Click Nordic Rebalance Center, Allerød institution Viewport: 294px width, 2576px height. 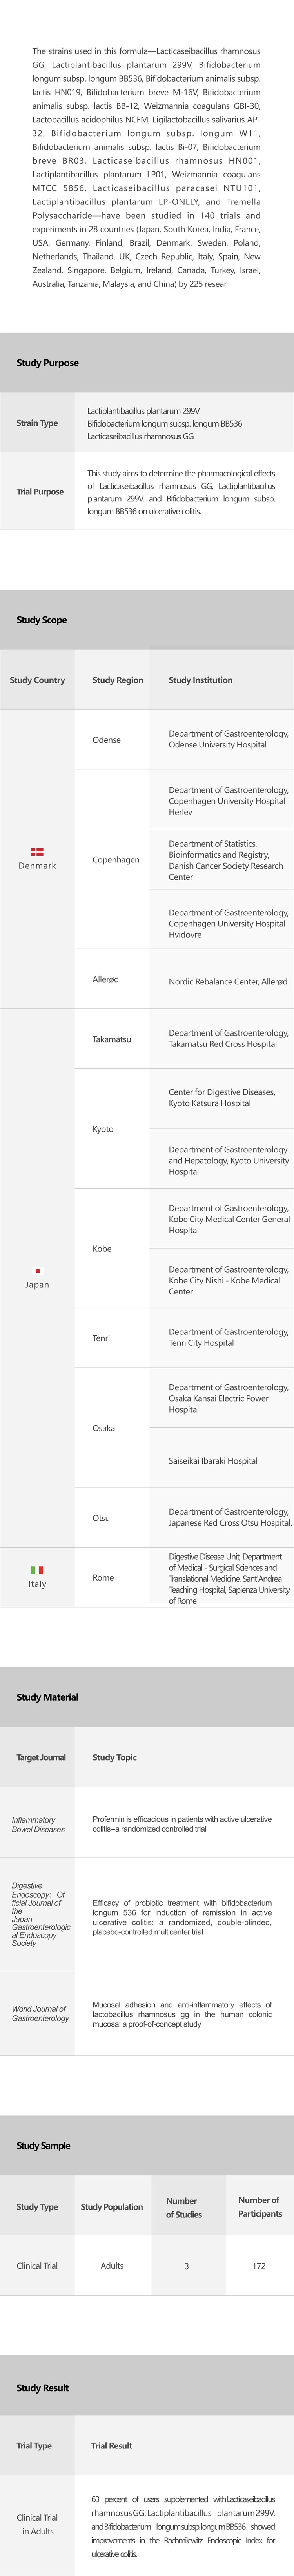pyautogui.click(x=228, y=981)
